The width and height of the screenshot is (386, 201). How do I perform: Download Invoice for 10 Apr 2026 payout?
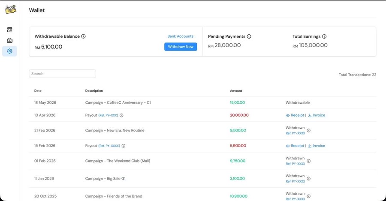click(317, 115)
